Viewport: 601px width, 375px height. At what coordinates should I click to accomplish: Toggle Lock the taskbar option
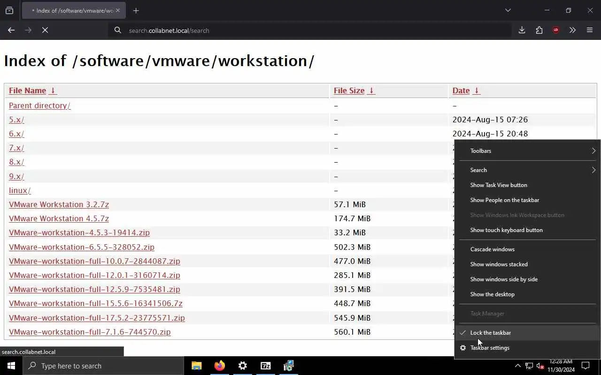click(x=527, y=333)
